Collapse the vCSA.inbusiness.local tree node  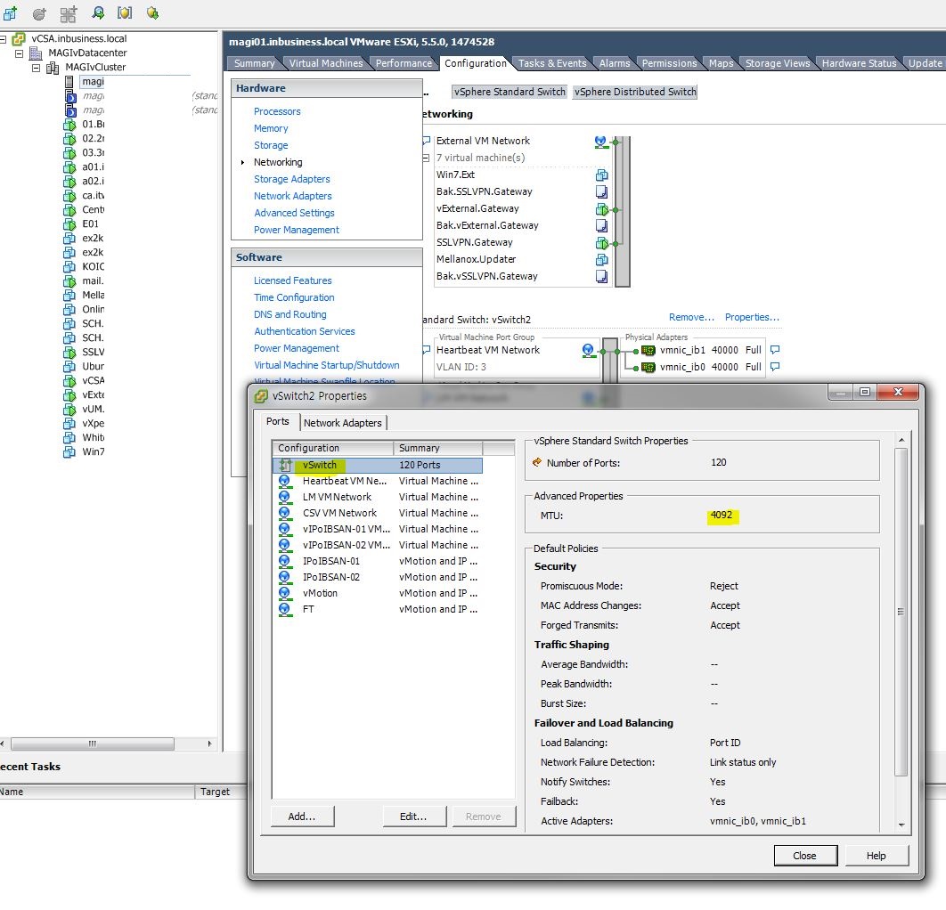[x=3, y=38]
